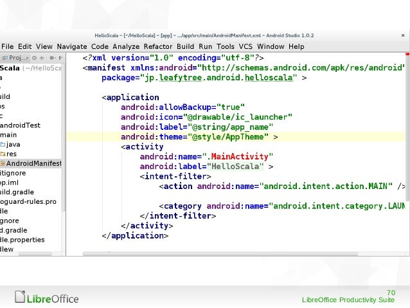Click the editor horizontal scrollbar
Screen dimensions: 410x308
(220, 254)
